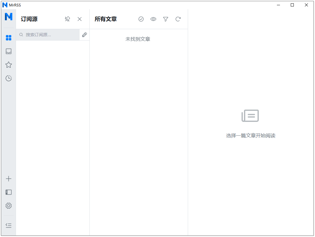Open the unread articles inbox view

pyautogui.click(x=8, y=51)
